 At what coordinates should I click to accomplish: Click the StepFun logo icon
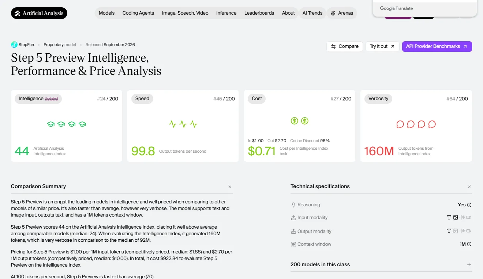pyautogui.click(x=14, y=45)
